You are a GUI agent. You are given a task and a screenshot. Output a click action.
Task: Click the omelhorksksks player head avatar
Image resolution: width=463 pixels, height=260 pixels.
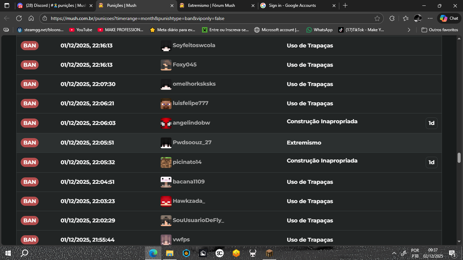click(x=166, y=84)
